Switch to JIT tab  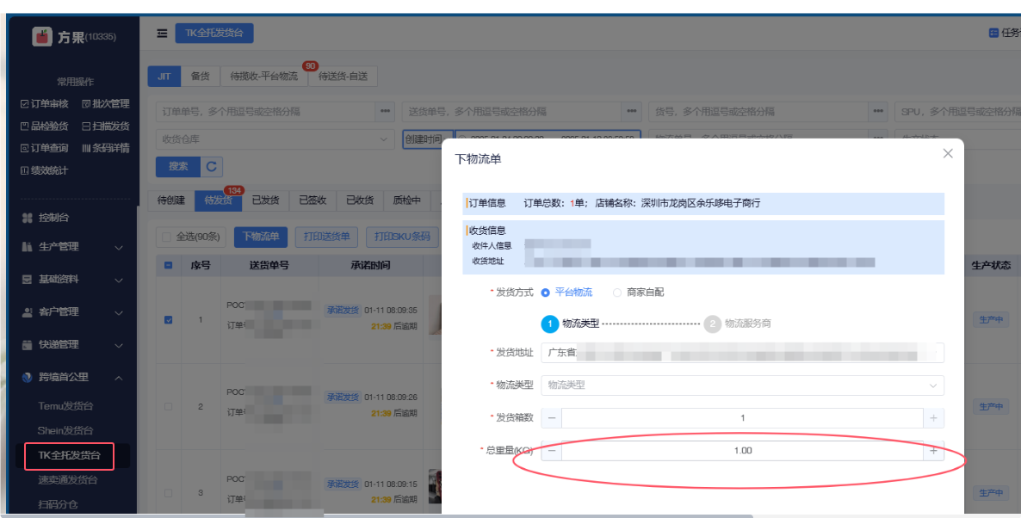click(164, 76)
